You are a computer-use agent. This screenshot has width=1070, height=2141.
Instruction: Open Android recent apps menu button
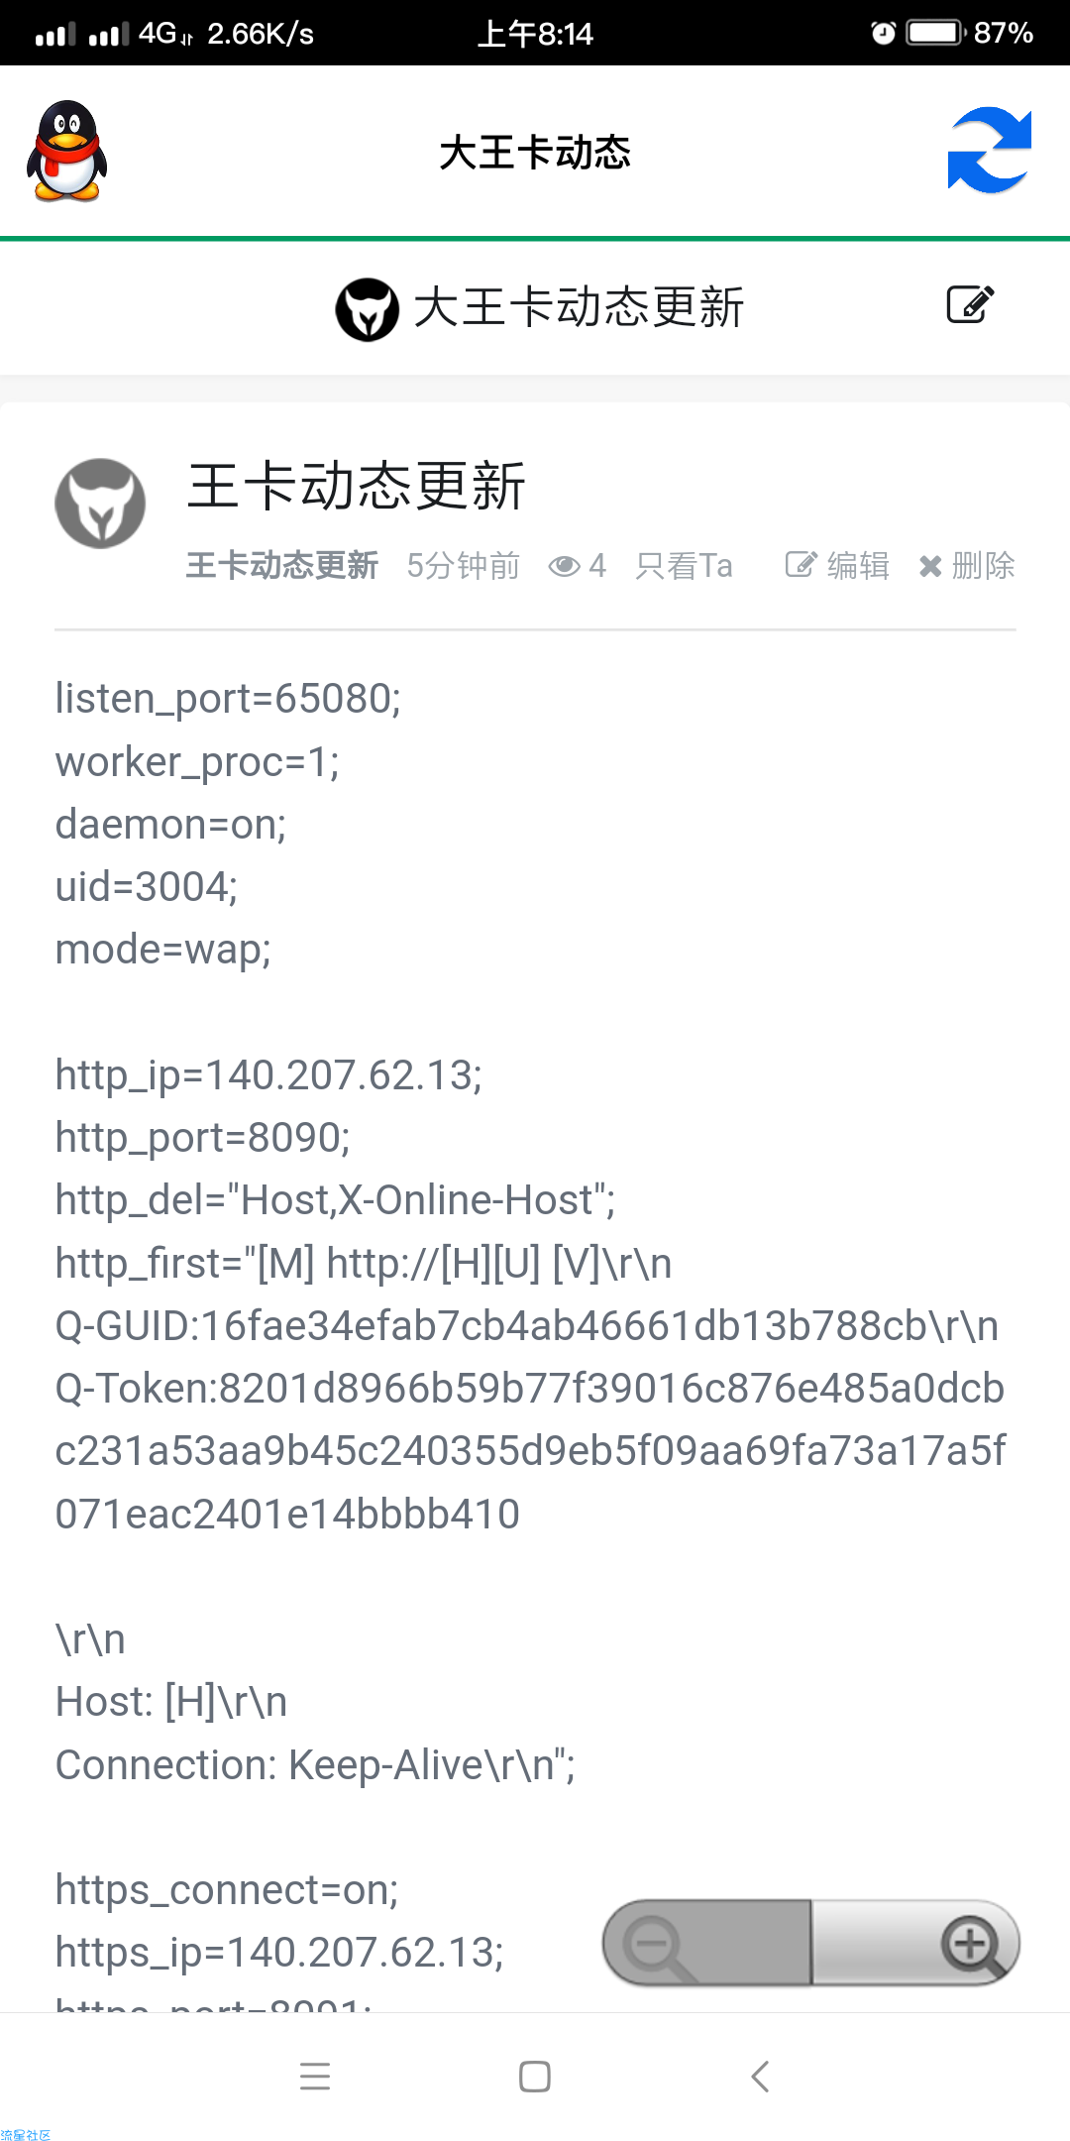pos(315,2076)
